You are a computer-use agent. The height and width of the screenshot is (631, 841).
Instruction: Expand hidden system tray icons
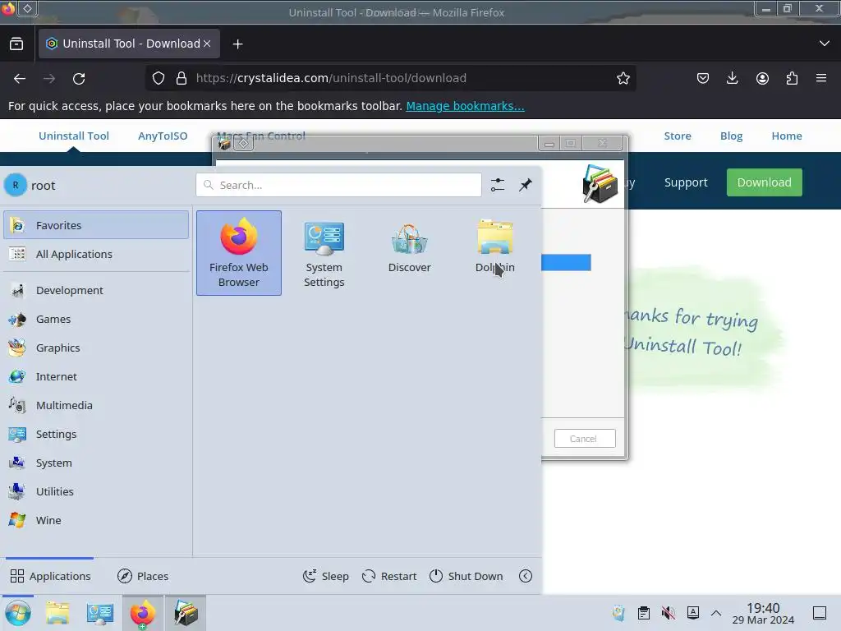[716, 613]
